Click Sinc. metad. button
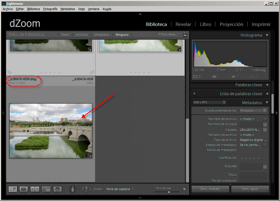 click(210, 189)
